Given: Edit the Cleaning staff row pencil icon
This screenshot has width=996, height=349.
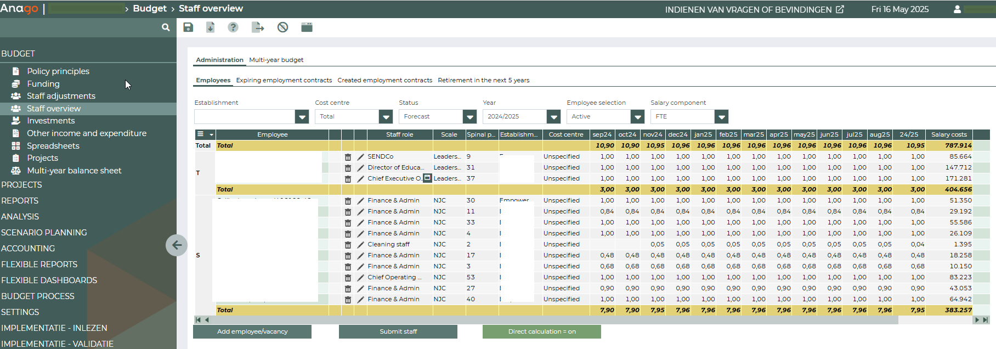Looking at the screenshot, I should click(x=360, y=245).
